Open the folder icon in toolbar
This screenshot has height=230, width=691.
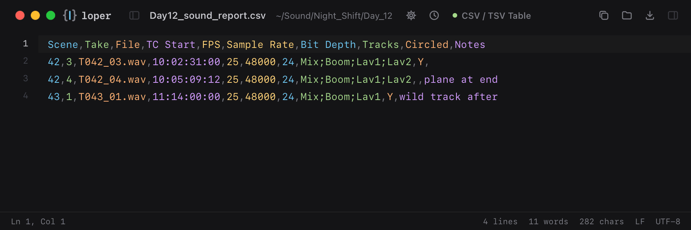627,15
